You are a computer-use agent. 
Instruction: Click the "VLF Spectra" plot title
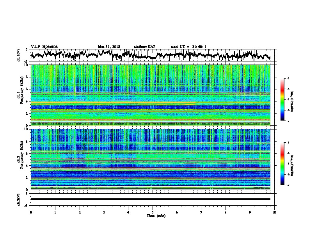tap(44, 47)
